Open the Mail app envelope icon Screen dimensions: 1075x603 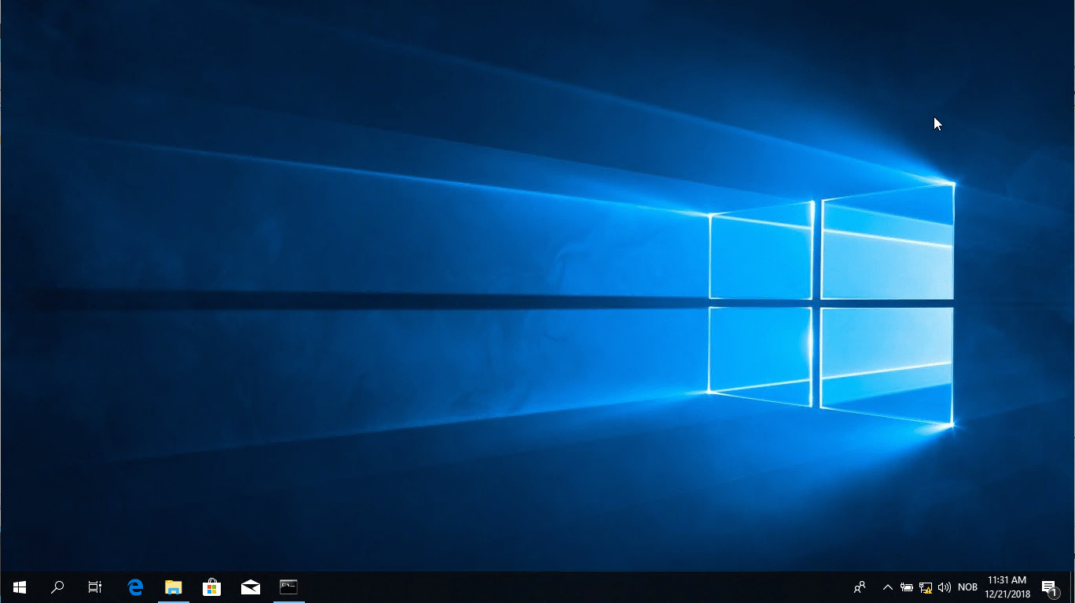pyautogui.click(x=251, y=587)
